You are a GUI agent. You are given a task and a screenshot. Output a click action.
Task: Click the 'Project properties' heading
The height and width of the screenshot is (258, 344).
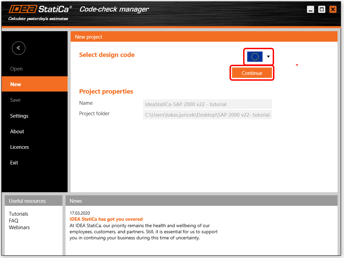(x=106, y=91)
